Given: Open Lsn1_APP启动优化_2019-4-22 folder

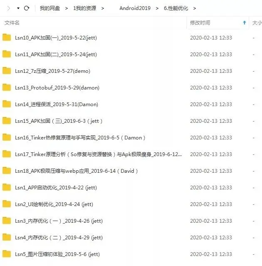Looking at the screenshot, I should coord(56,188).
